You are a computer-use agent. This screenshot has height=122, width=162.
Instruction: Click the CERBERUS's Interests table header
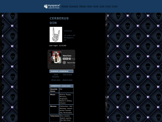[61, 86]
